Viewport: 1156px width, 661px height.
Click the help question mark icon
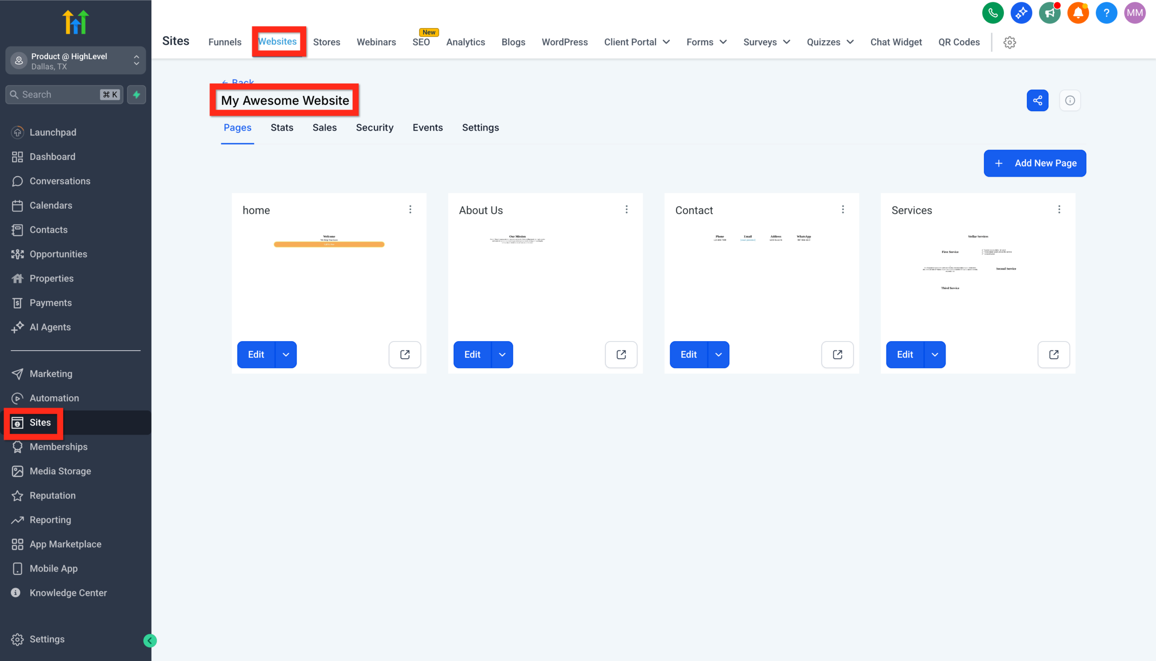[1106, 13]
